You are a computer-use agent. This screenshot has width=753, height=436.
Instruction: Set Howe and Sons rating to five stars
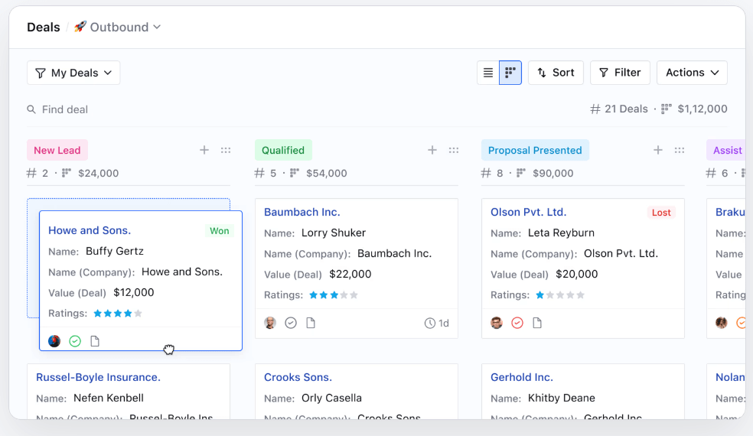click(x=139, y=314)
